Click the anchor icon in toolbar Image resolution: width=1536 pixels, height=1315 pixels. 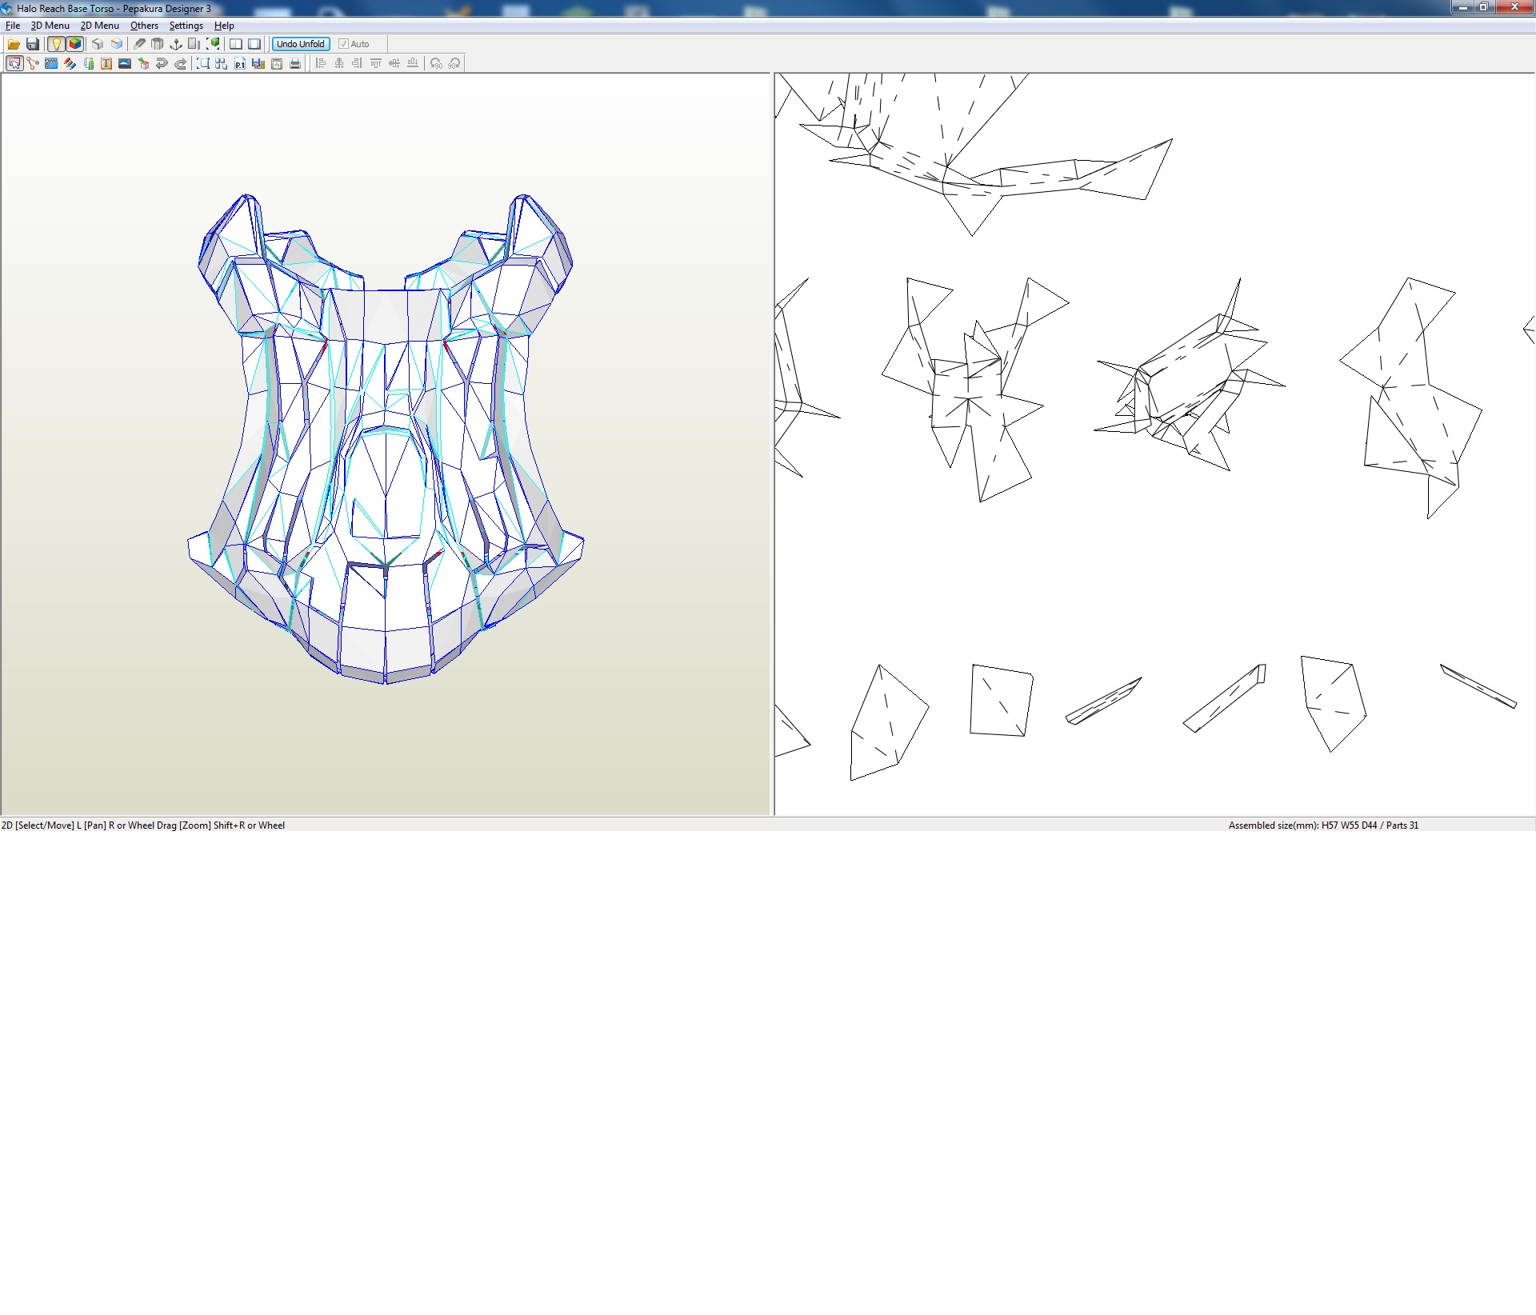click(176, 44)
